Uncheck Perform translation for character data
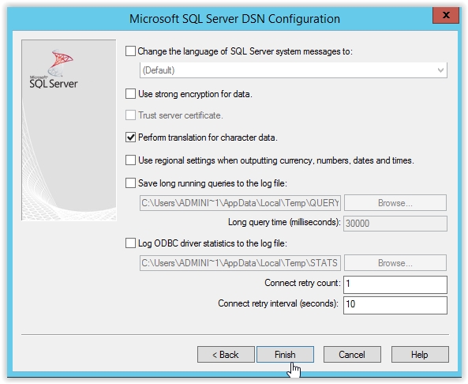 (130, 137)
